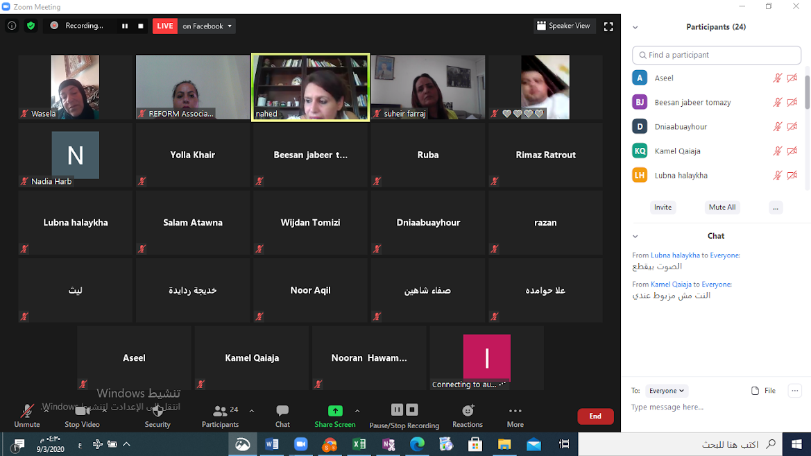Open the Reactions emoji menu
This screenshot has height=456, width=811.
pyautogui.click(x=468, y=411)
